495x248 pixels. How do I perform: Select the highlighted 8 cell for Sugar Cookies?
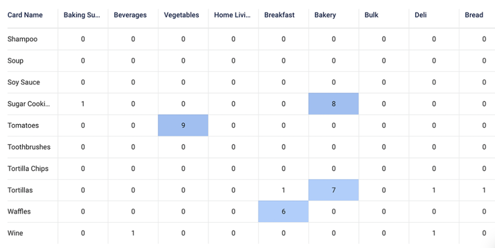pos(333,104)
